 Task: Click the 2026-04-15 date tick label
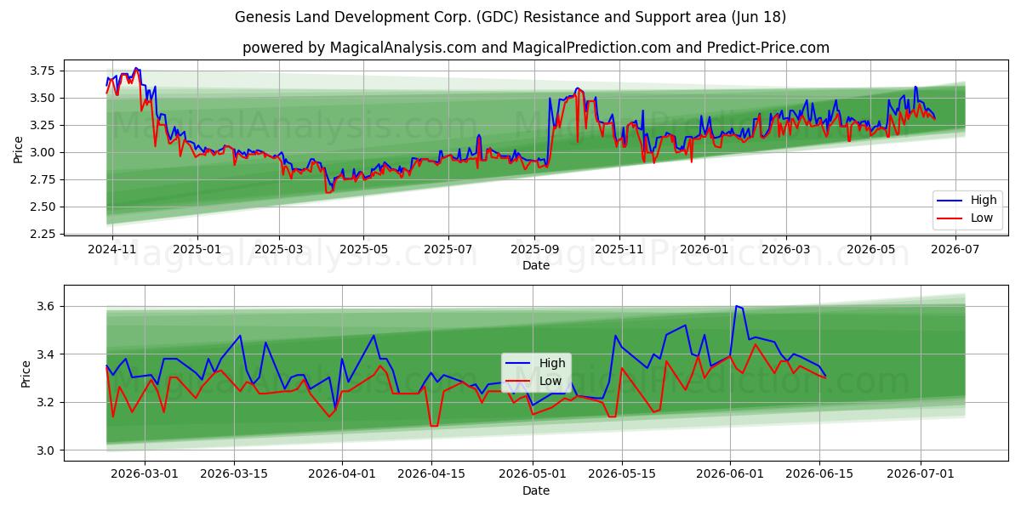[433, 474]
